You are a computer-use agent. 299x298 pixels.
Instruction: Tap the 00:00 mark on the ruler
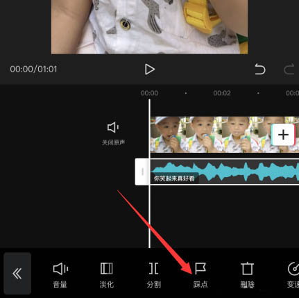[149, 93]
